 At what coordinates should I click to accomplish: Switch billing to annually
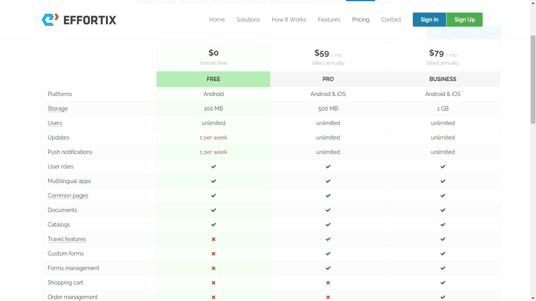pyautogui.click(x=472, y=33)
